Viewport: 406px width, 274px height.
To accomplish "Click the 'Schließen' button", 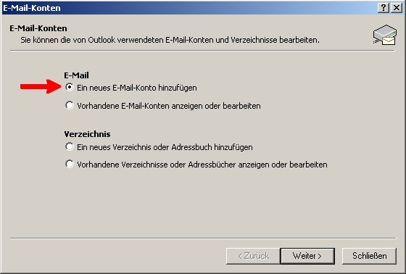I will click(x=369, y=256).
